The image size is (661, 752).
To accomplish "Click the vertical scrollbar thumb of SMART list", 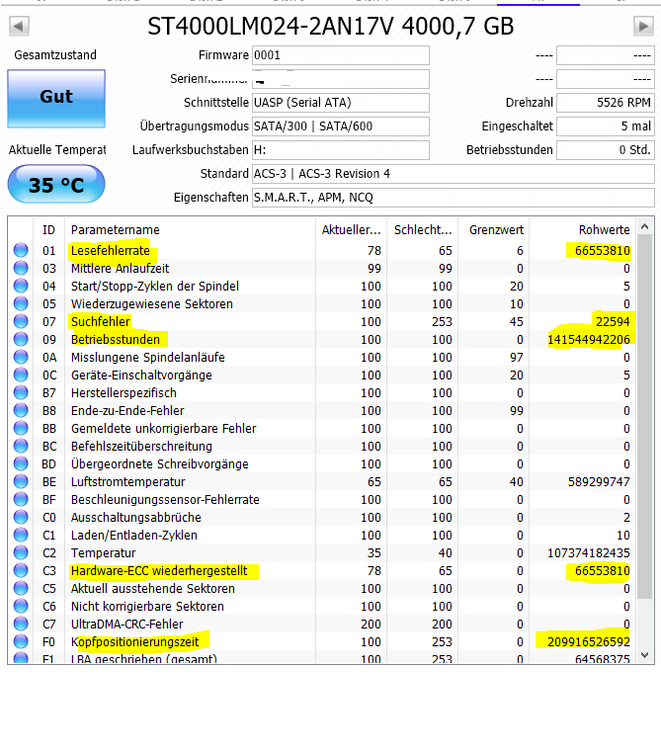I will 644,416.
